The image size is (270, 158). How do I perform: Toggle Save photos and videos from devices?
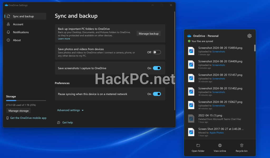coord(157,52)
